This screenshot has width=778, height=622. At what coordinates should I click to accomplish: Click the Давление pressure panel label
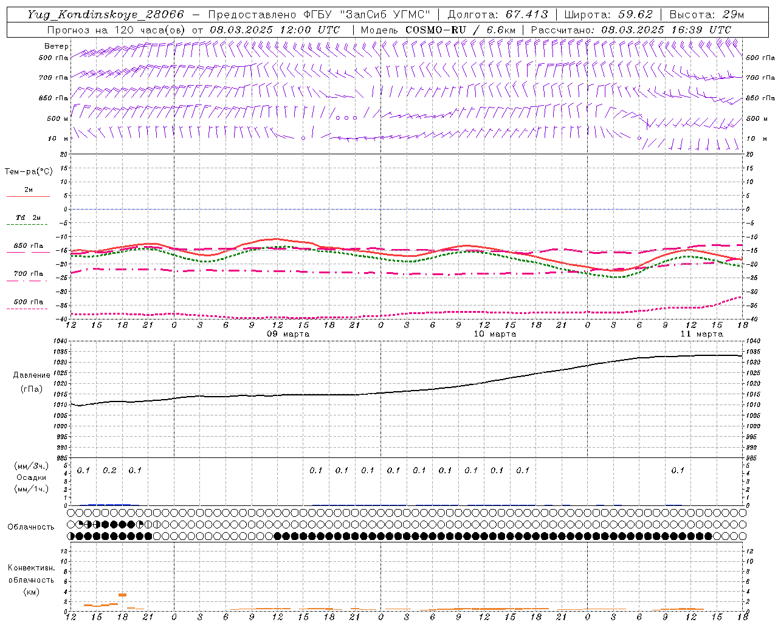(32, 375)
